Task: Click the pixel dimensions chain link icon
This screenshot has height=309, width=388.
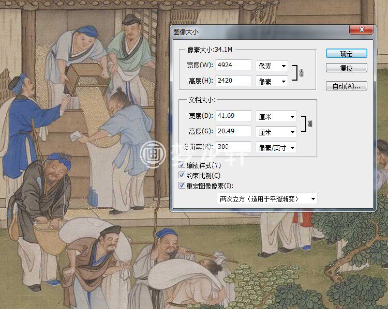Action: pyautogui.click(x=302, y=73)
